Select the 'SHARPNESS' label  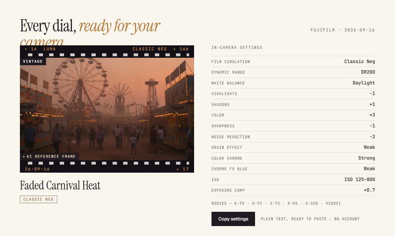[223, 126]
